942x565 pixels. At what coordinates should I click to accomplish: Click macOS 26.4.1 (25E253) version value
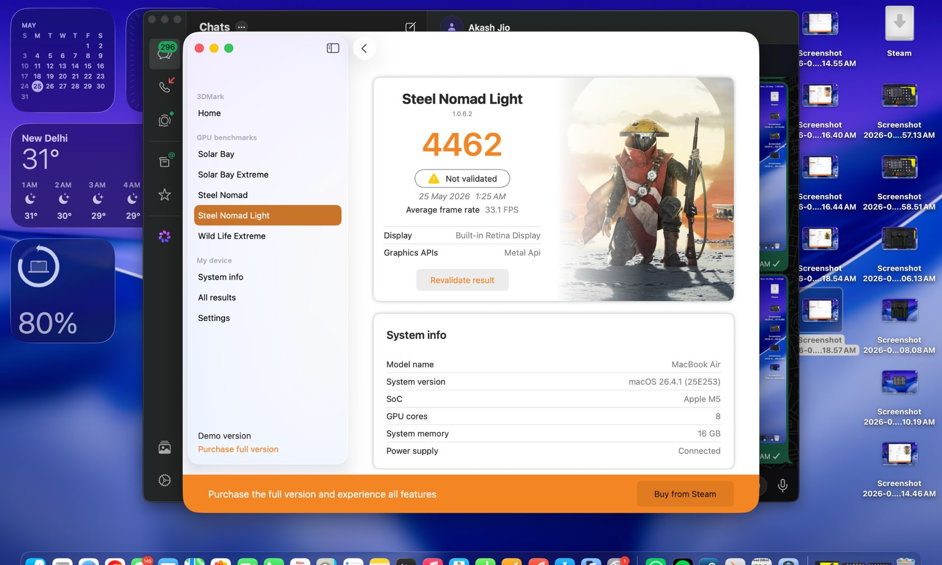click(x=674, y=382)
